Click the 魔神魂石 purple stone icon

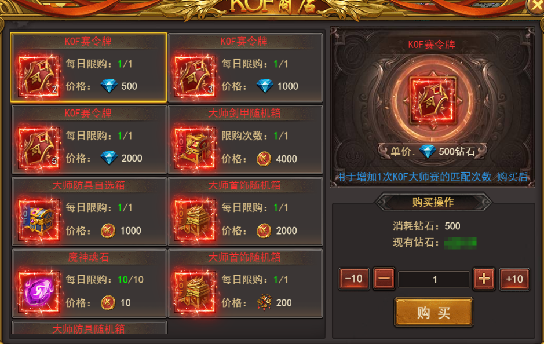pos(39,292)
